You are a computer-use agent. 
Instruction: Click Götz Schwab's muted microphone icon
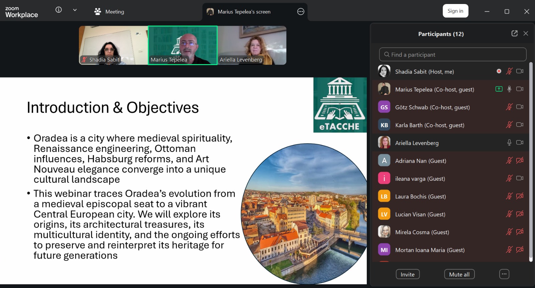509,107
